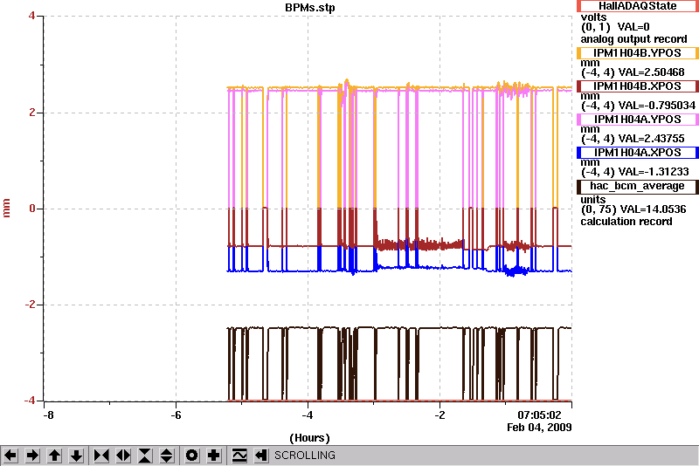
Task: Click the SCROLLING status label
Action: click(304, 456)
